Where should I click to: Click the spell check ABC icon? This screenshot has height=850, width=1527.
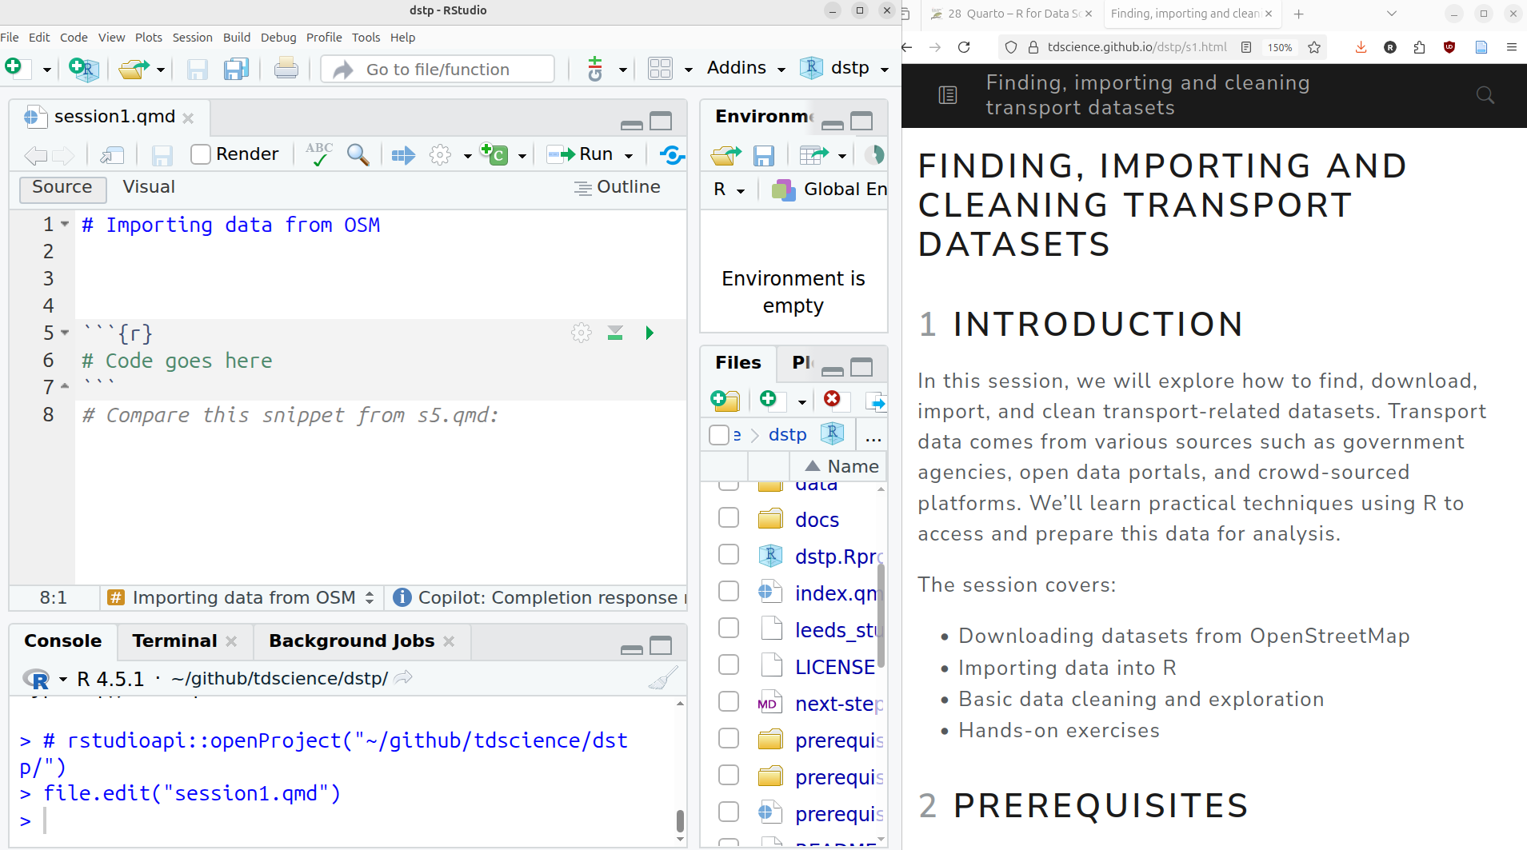point(318,154)
